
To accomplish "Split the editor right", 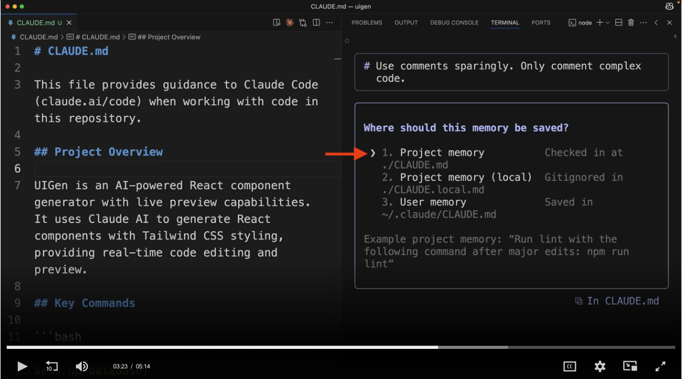I will (316, 23).
